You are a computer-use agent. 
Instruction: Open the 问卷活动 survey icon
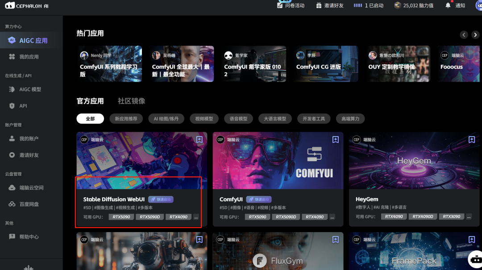coord(280,5)
